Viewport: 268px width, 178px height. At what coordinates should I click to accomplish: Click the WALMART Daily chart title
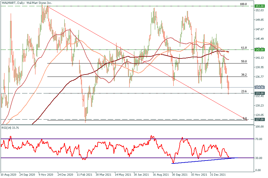point(27,3)
